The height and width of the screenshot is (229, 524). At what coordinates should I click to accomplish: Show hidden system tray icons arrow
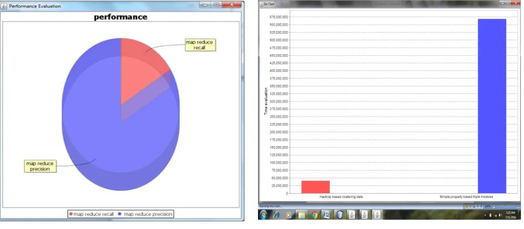click(x=485, y=215)
